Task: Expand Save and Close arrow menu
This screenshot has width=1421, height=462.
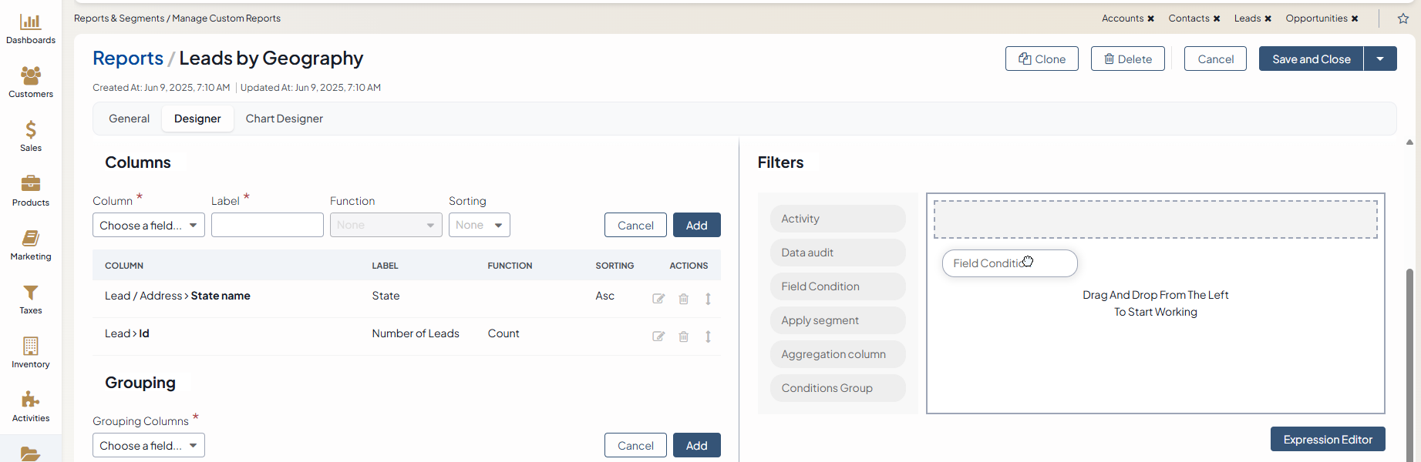Action: click(1380, 59)
